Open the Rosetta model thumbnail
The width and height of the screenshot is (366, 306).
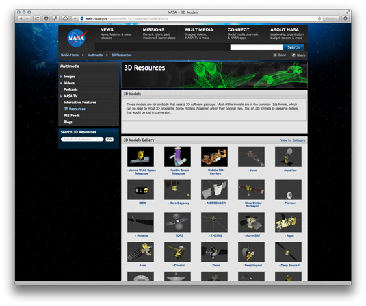140,222
